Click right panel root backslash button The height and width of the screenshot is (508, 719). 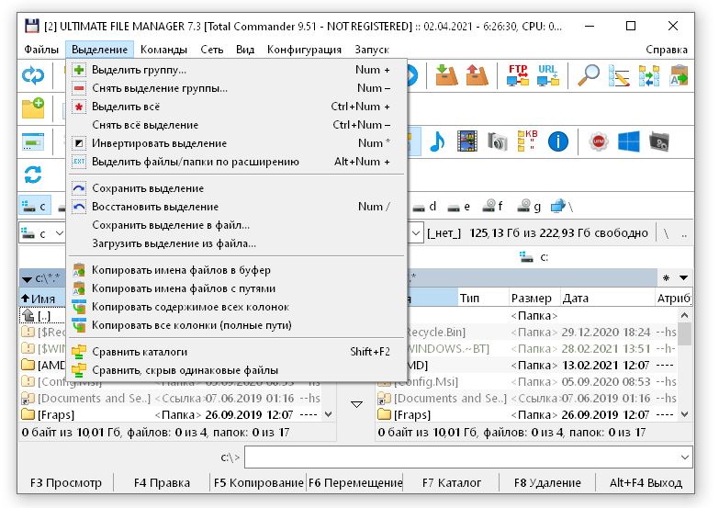[x=666, y=233]
